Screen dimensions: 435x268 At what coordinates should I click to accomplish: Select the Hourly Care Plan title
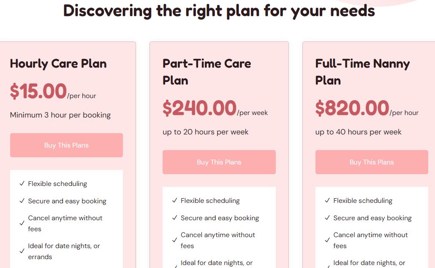(58, 64)
